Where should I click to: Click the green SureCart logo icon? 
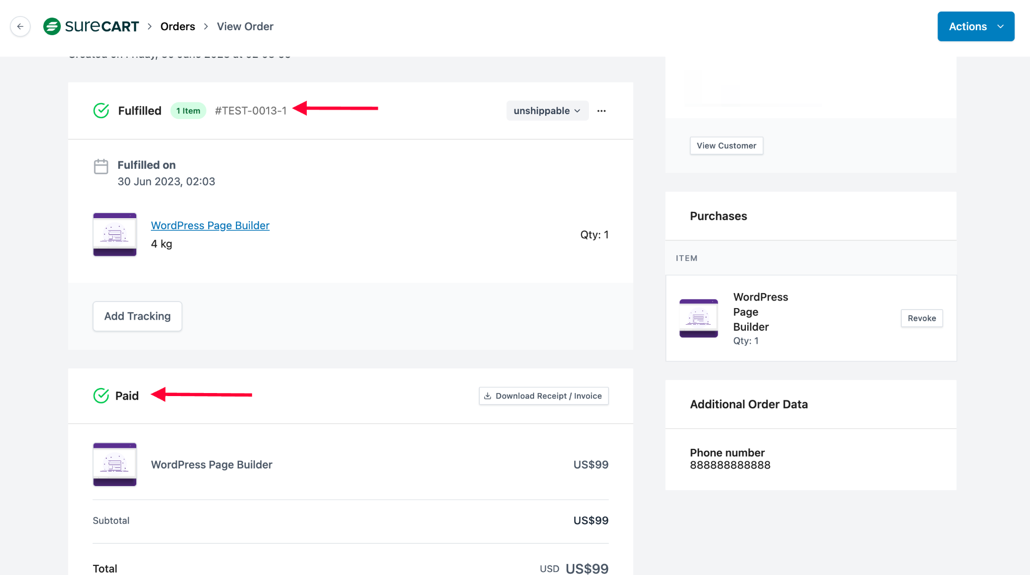[x=52, y=26]
